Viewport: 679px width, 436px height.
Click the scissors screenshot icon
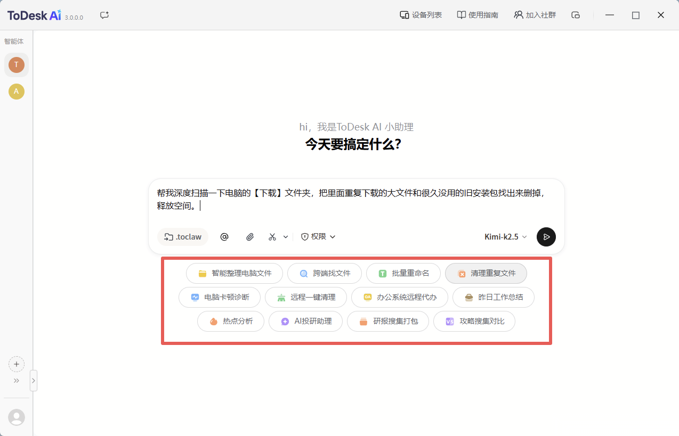pos(272,237)
